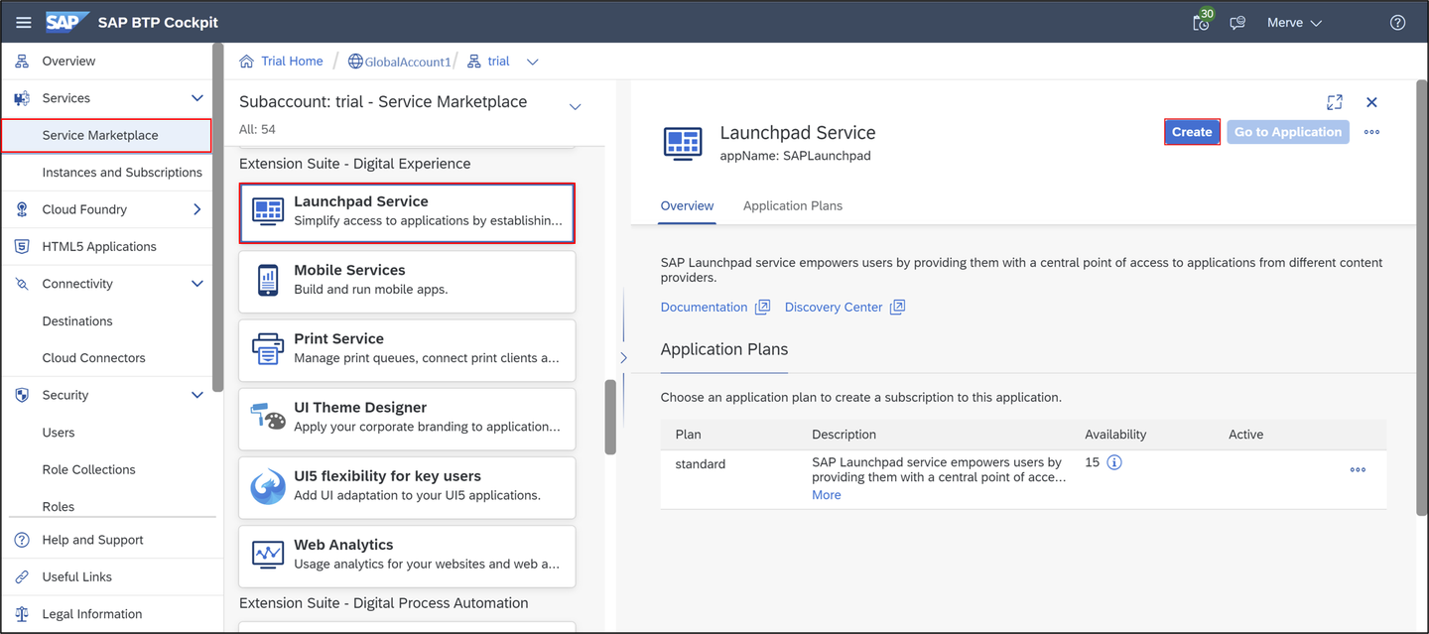The image size is (1429, 634).
Task: Open Users under Security
Action: tap(59, 433)
